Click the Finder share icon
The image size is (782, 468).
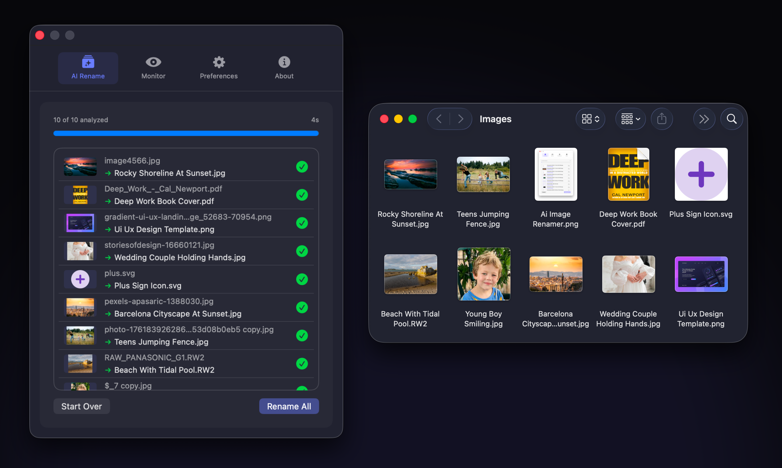(x=662, y=119)
